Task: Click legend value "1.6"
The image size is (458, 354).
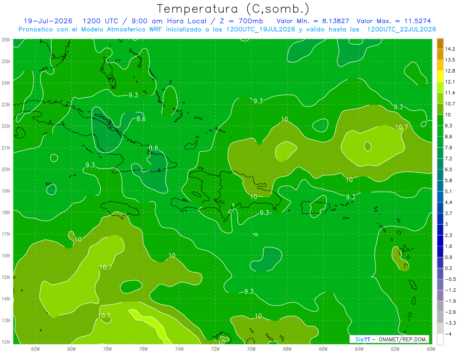Action: coord(448,246)
